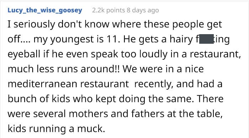The height and width of the screenshot is (138, 249).
Task: Click the final line 'kids running a muck.'
Action: [56, 129]
